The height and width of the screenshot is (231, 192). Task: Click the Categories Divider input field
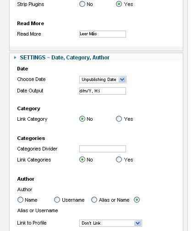click(x=103, y=149)
